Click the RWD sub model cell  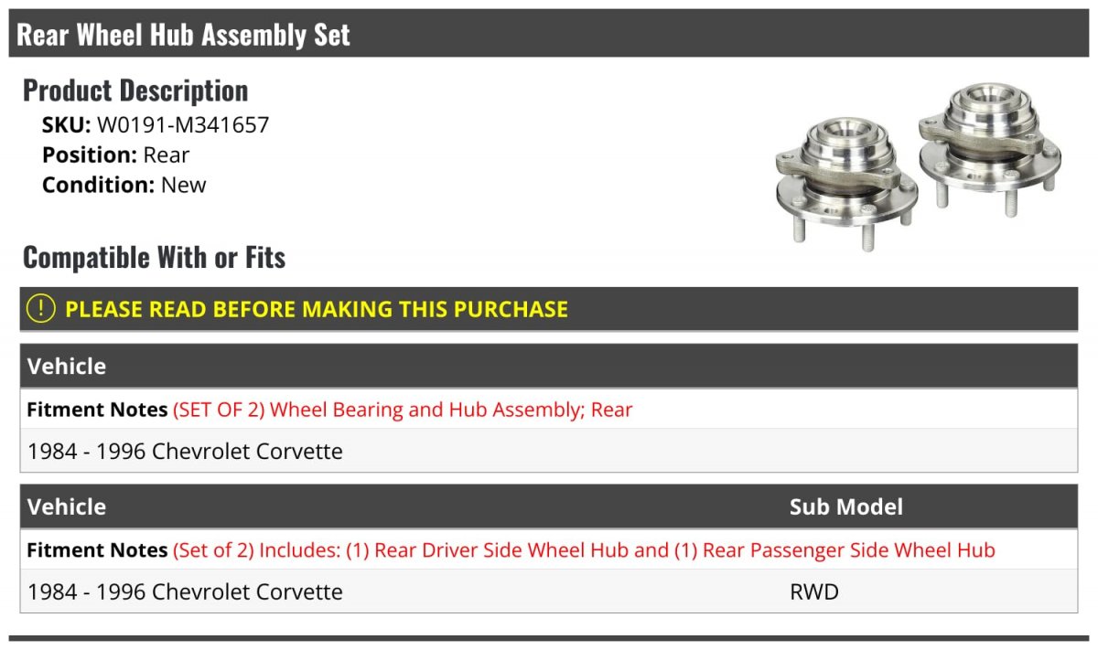[x=813, y=591]
